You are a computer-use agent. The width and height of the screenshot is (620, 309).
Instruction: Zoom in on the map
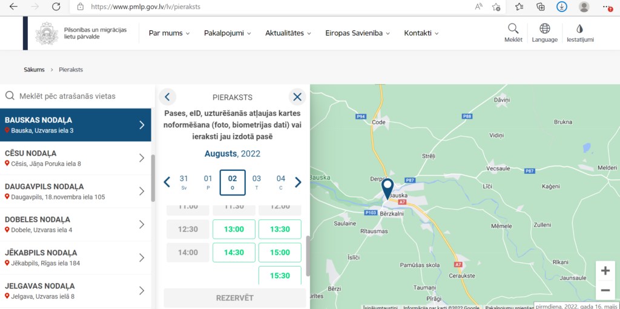[x=605, y=271]
